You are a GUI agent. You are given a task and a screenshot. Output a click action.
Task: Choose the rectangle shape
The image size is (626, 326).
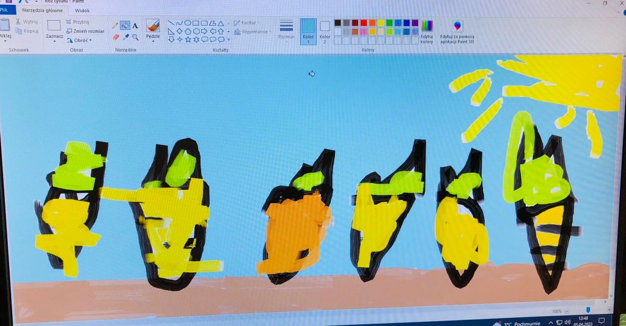(196, 23)
